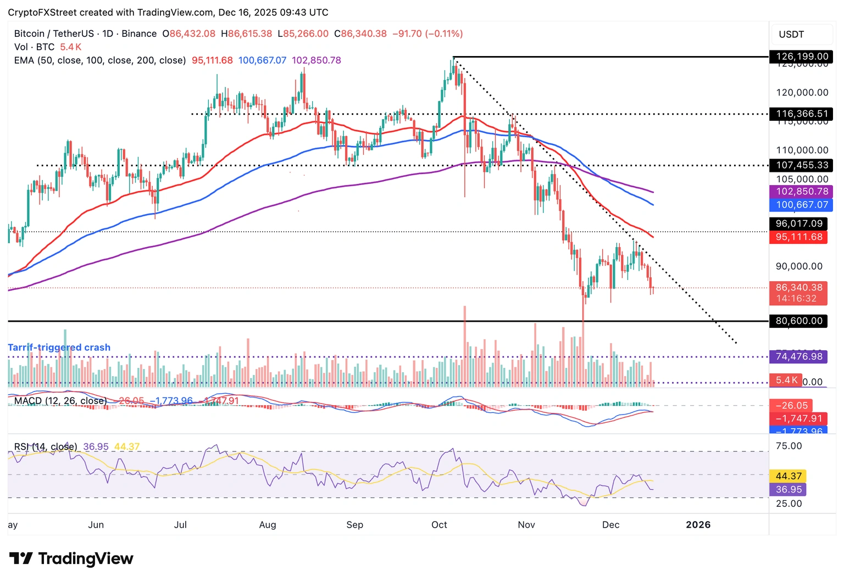Click the 80,600.00 support level label

tap(799, 321)
